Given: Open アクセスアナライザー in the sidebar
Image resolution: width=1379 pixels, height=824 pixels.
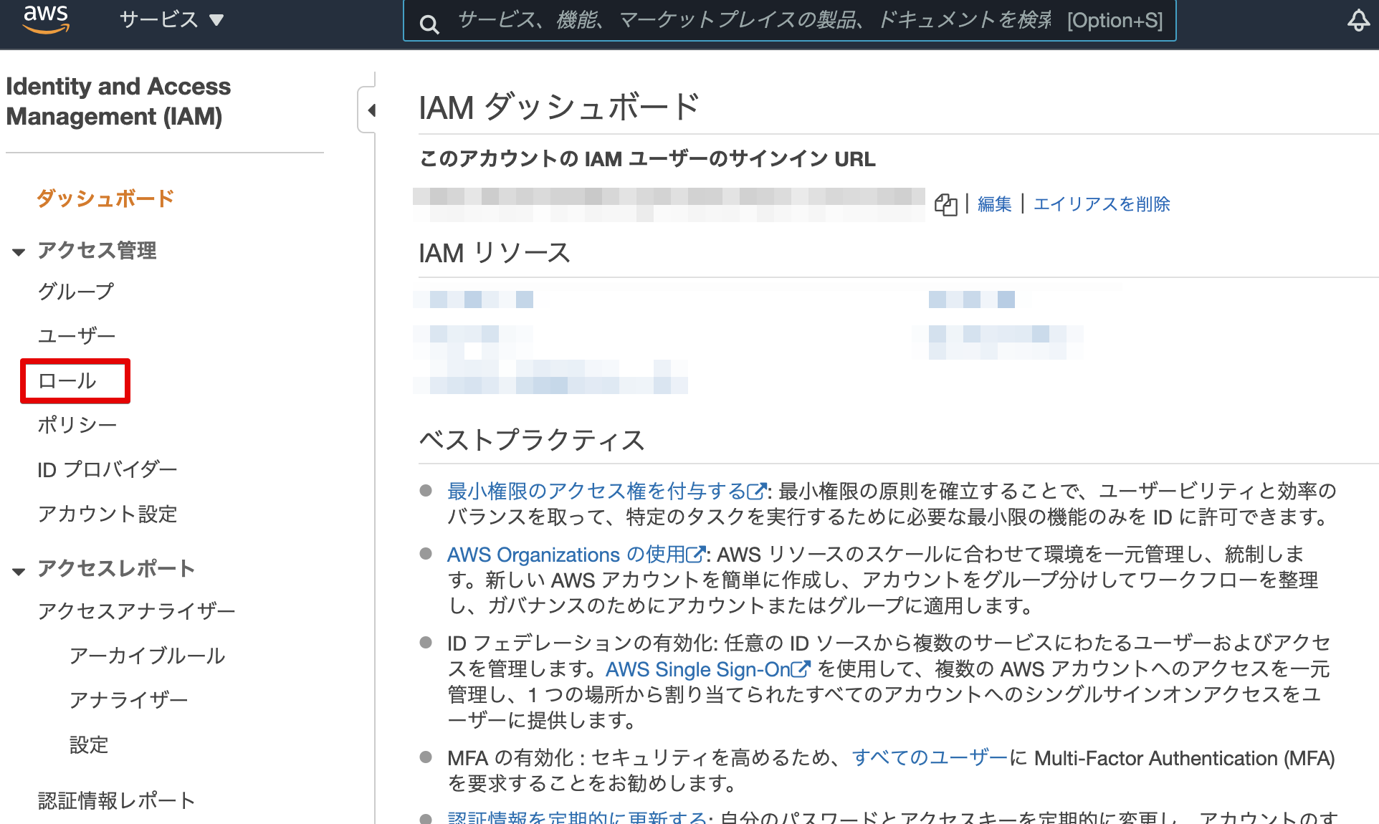Looking at the screenshot, I should pyautogui.click(x=136, y=611).
